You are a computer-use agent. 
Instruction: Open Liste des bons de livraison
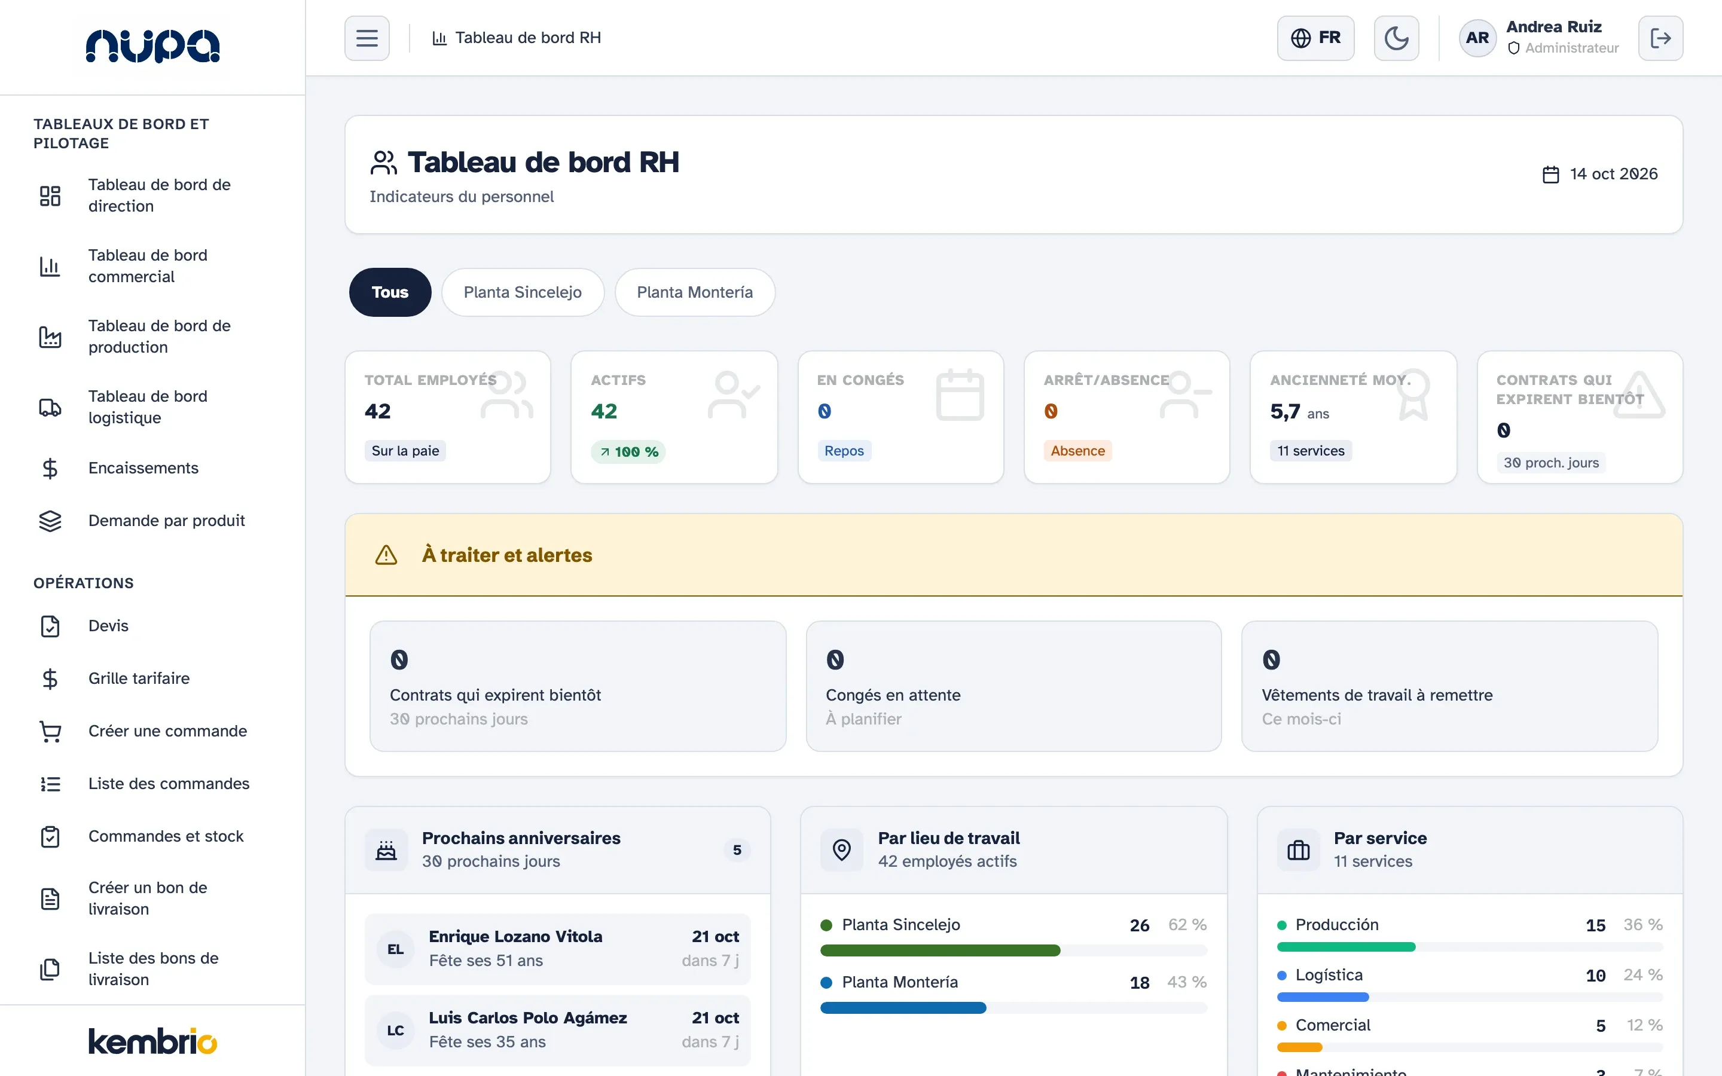point(152,968)
